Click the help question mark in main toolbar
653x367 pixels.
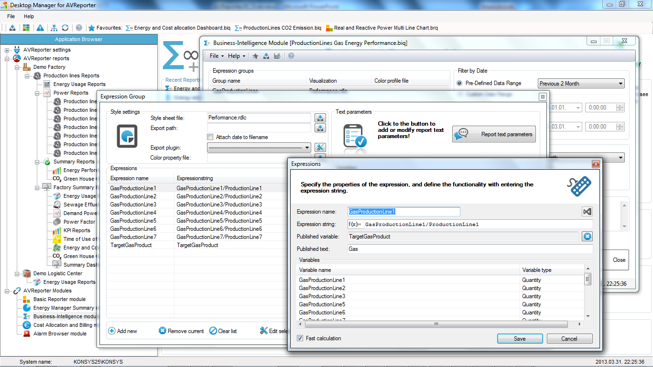click(79, 28)
